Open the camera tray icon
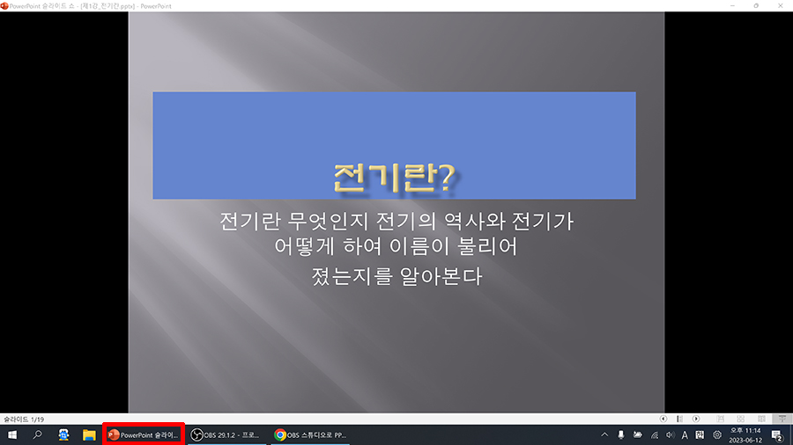The height and width of the screenshot is (445, 793). pos(637,434)
